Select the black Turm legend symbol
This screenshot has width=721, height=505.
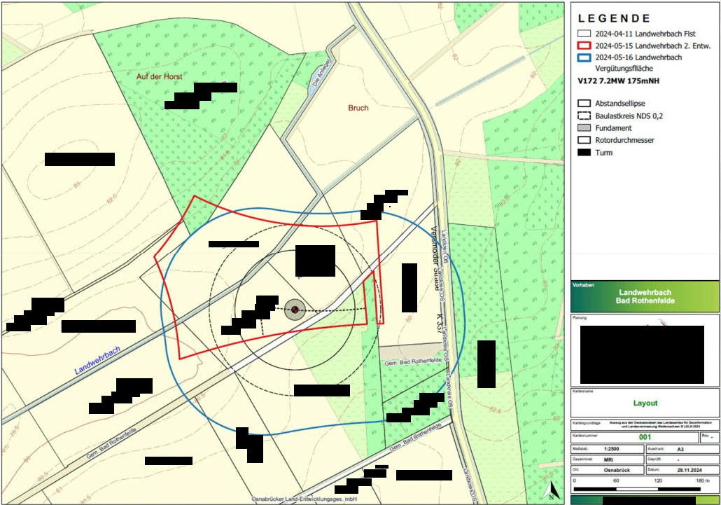click(x=584, y=152)
